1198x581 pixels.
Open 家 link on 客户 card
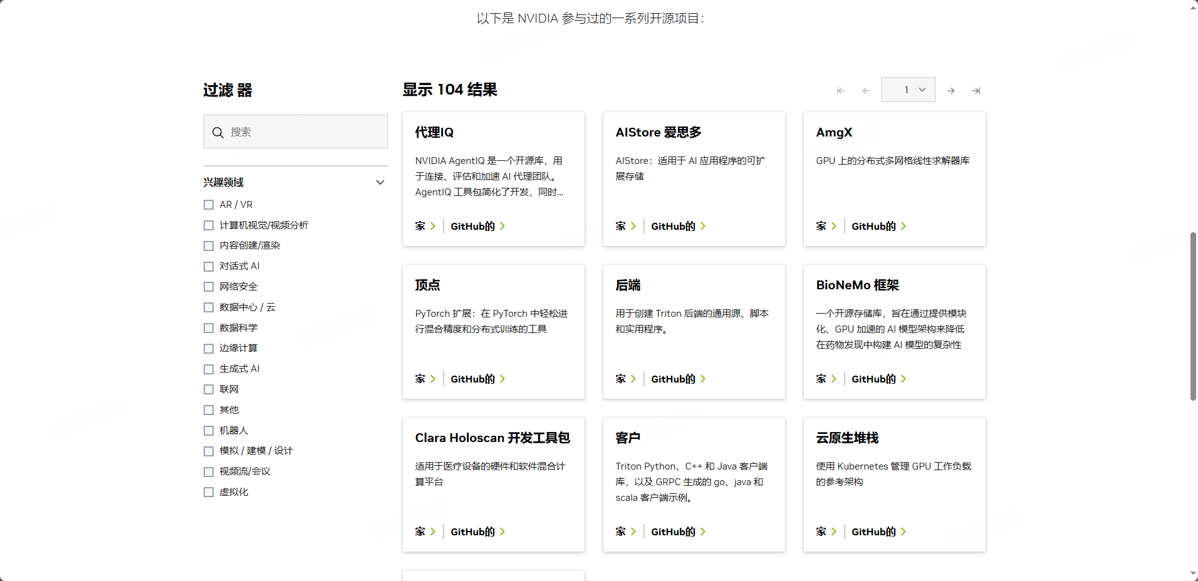point(625,532)
